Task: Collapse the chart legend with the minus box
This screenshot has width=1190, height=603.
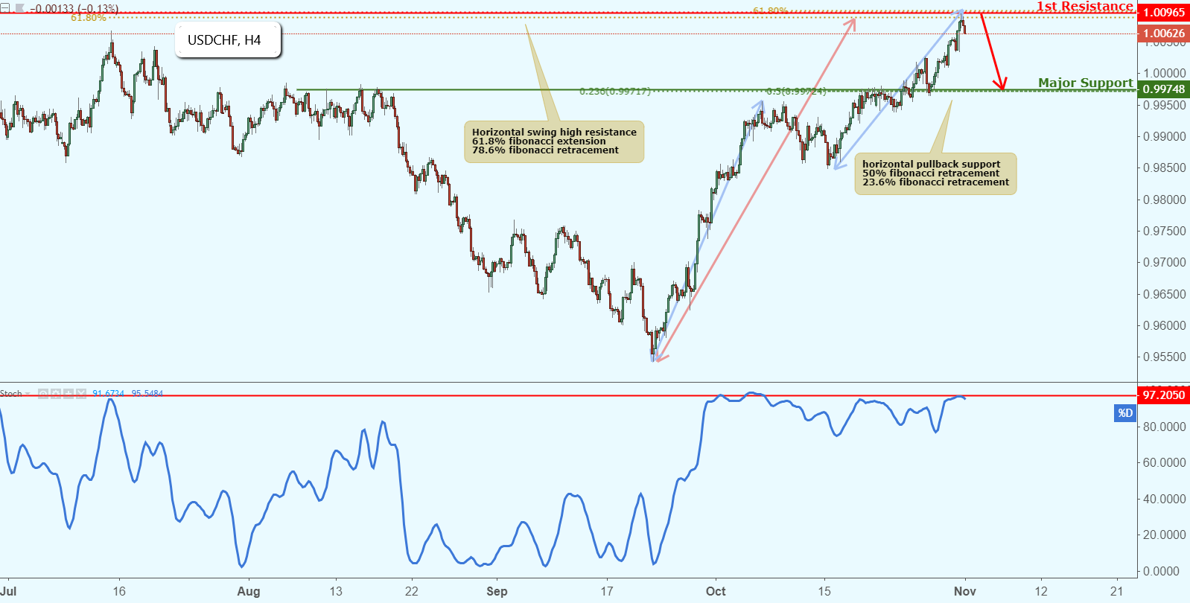Action: 4,8
